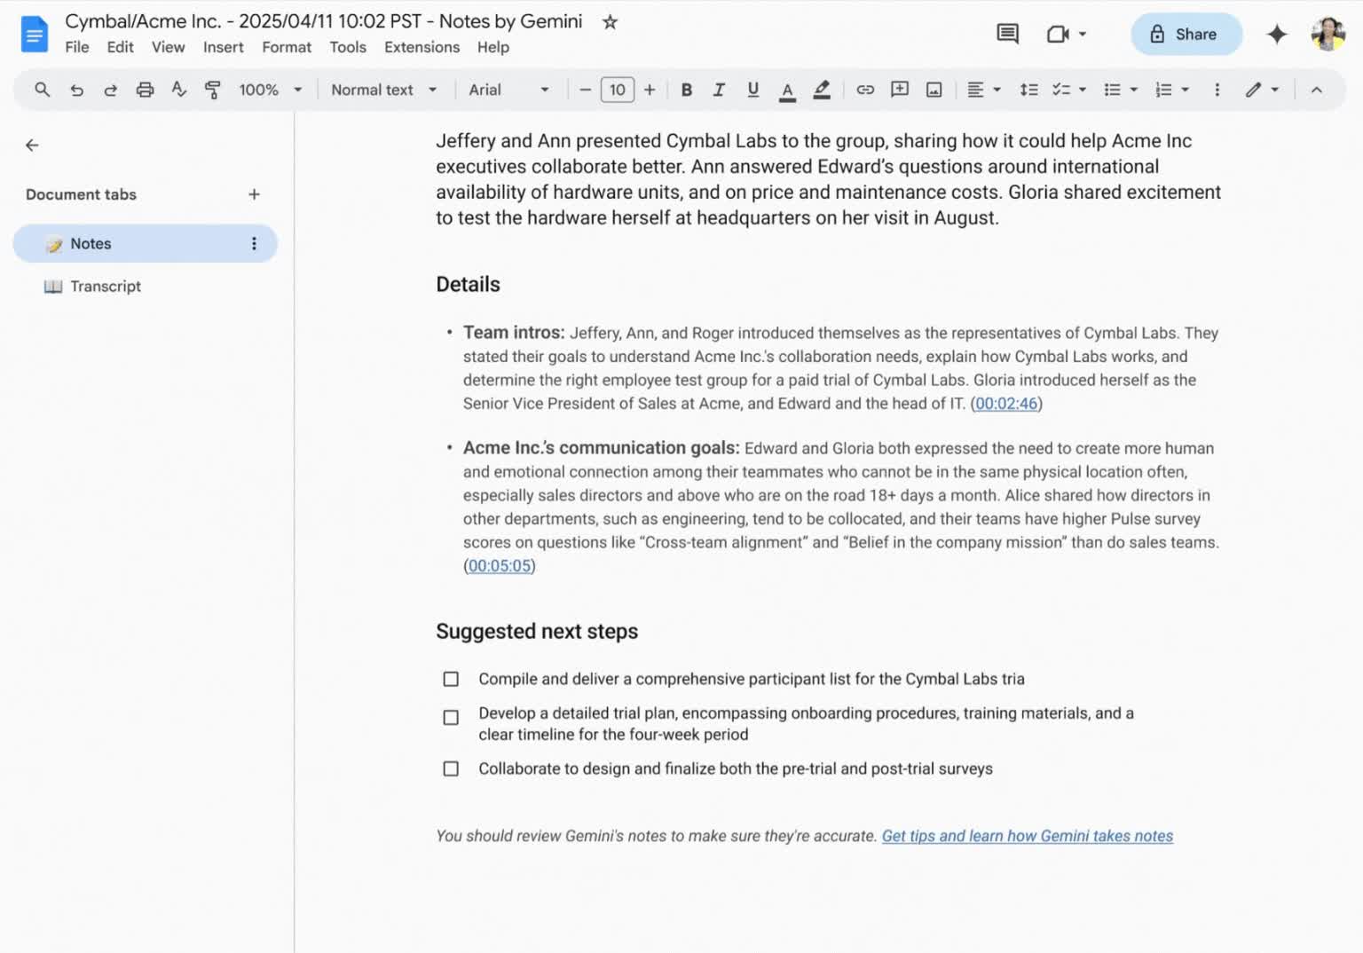
Task: Click the document title text
Action: 324,21
